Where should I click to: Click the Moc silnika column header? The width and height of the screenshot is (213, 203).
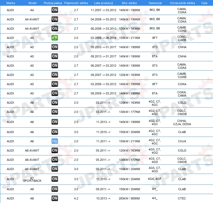129,3
